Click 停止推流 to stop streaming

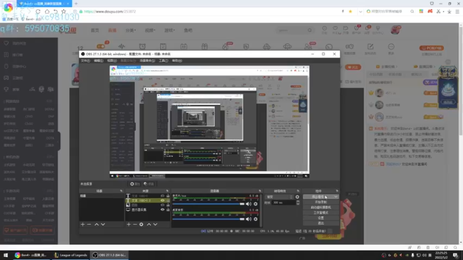(x=318, y=197)
